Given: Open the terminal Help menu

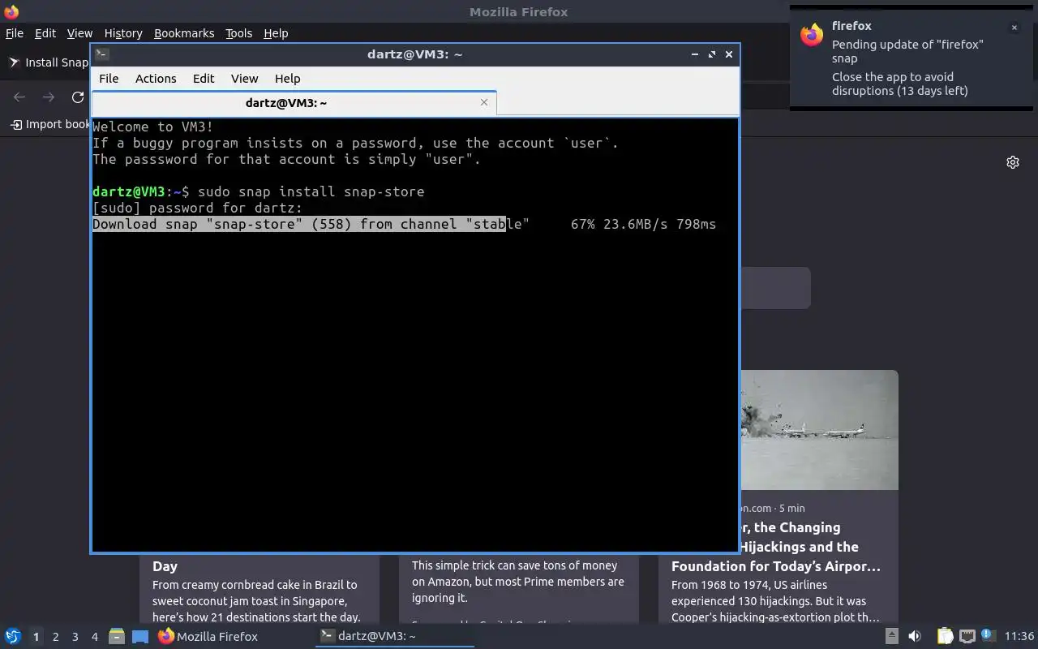Looking at the screenshot, I should point(288,79).
